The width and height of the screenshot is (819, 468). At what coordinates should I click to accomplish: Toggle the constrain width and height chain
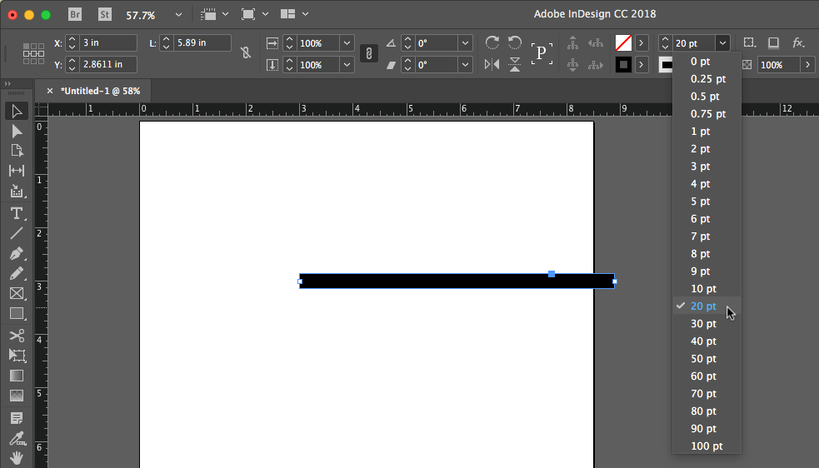pyautogui.click(x=245, y=52)
